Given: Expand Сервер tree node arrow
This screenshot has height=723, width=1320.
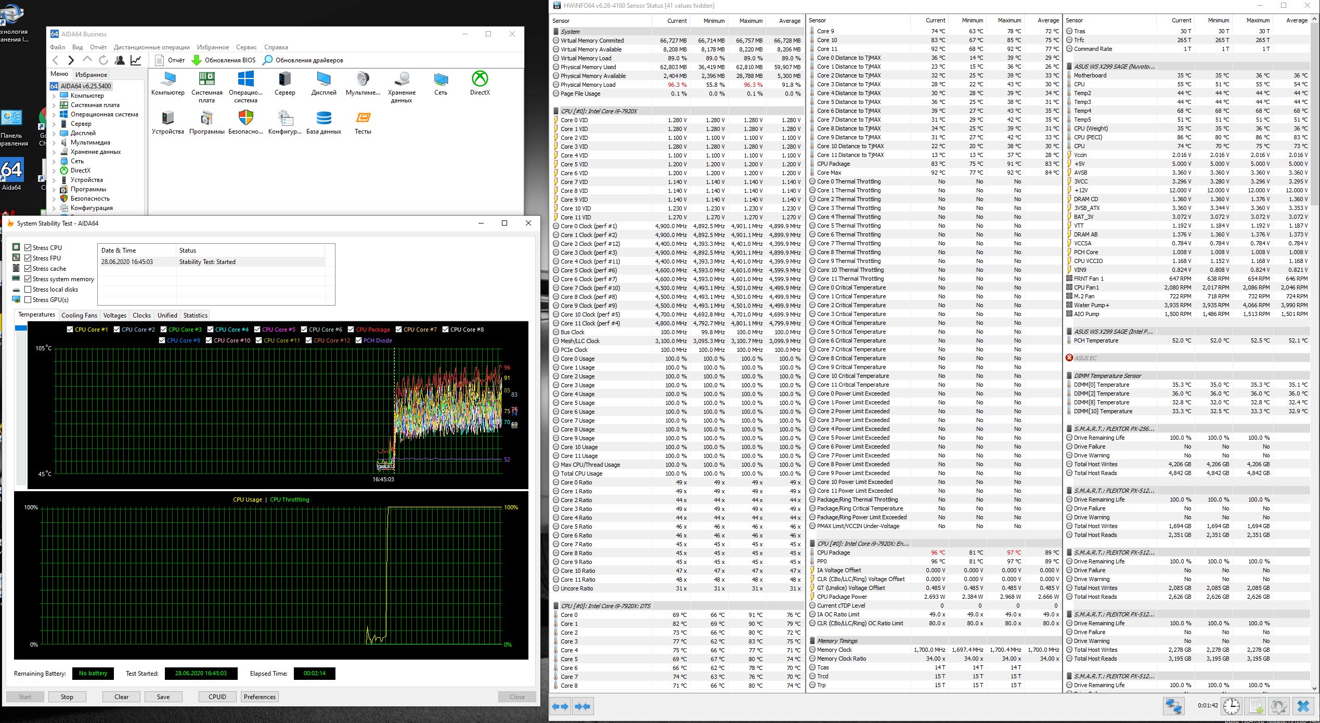Looking at the screenshot, I should (54, 124).
